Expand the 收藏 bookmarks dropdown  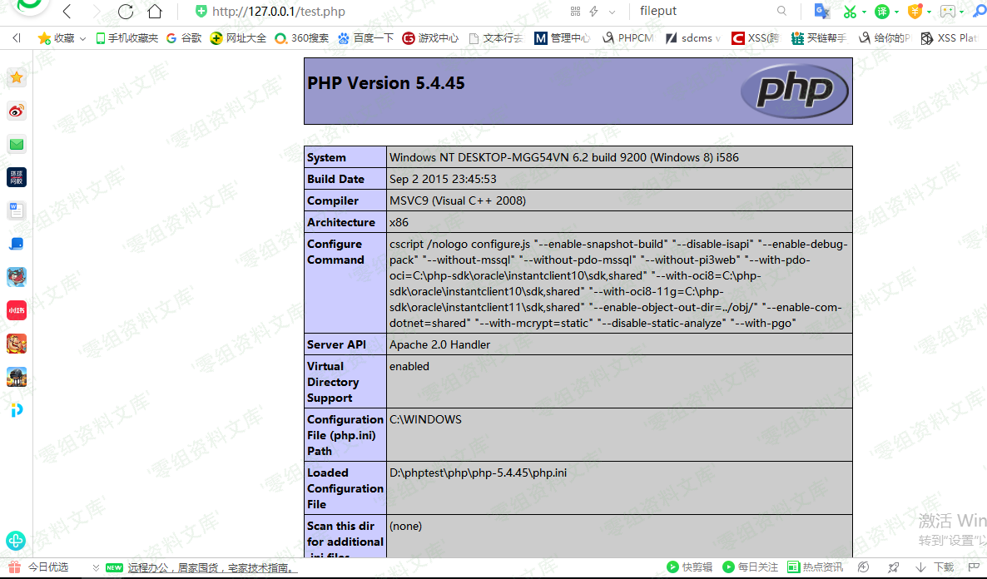tap(82, 38)
